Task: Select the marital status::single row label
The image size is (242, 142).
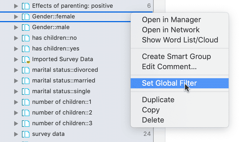Action: [x=61, y=91]
